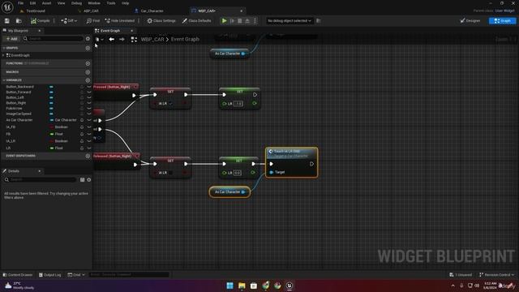
Task: Collapse the Graphs section
Action: click(4, 48)
